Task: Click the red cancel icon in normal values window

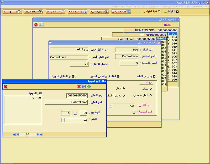Action: pos(6,86)
